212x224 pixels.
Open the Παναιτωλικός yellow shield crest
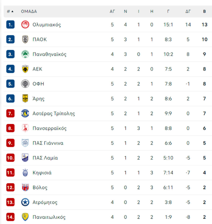pos(25,217)
